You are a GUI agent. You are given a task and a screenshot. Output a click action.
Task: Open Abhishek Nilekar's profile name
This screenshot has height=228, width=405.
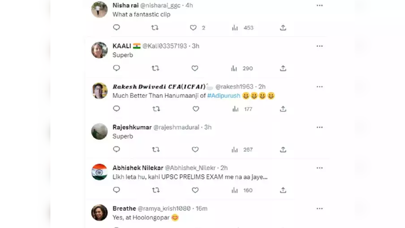point(138,168)
